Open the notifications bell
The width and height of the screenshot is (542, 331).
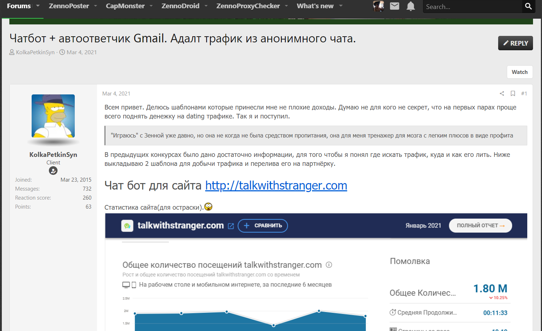point(411,6)
